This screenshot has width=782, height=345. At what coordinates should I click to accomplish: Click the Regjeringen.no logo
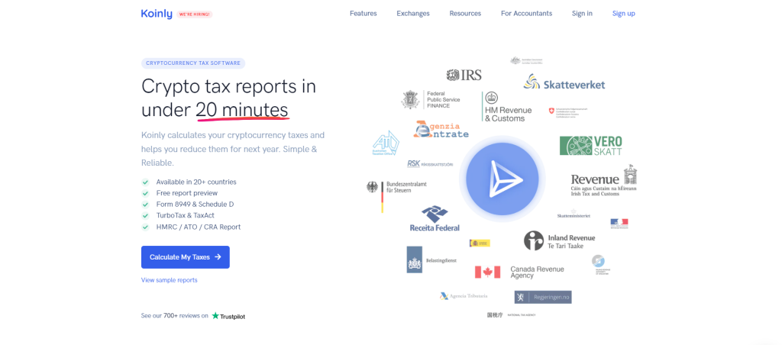pos(543,297)
